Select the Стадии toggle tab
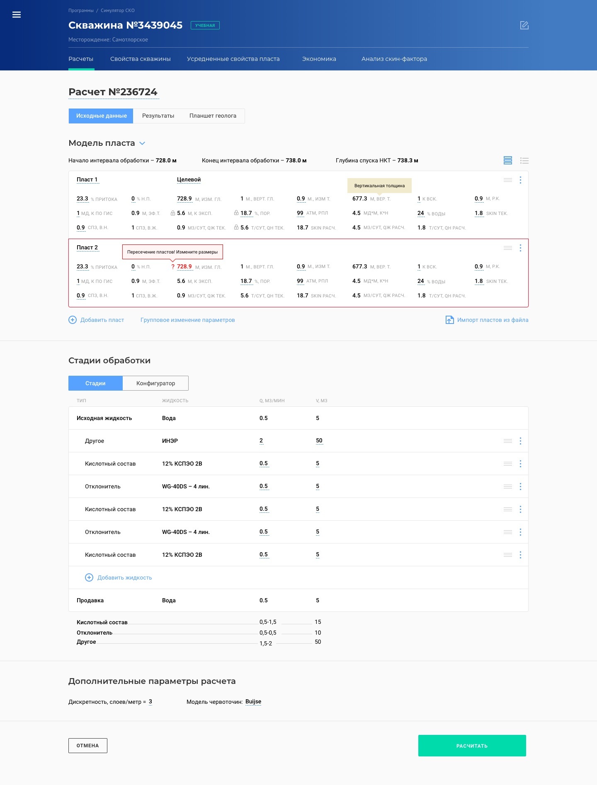 coord(95,383)
